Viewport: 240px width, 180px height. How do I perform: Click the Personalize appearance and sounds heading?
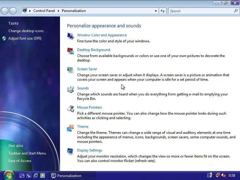click(x=104, y=26)
